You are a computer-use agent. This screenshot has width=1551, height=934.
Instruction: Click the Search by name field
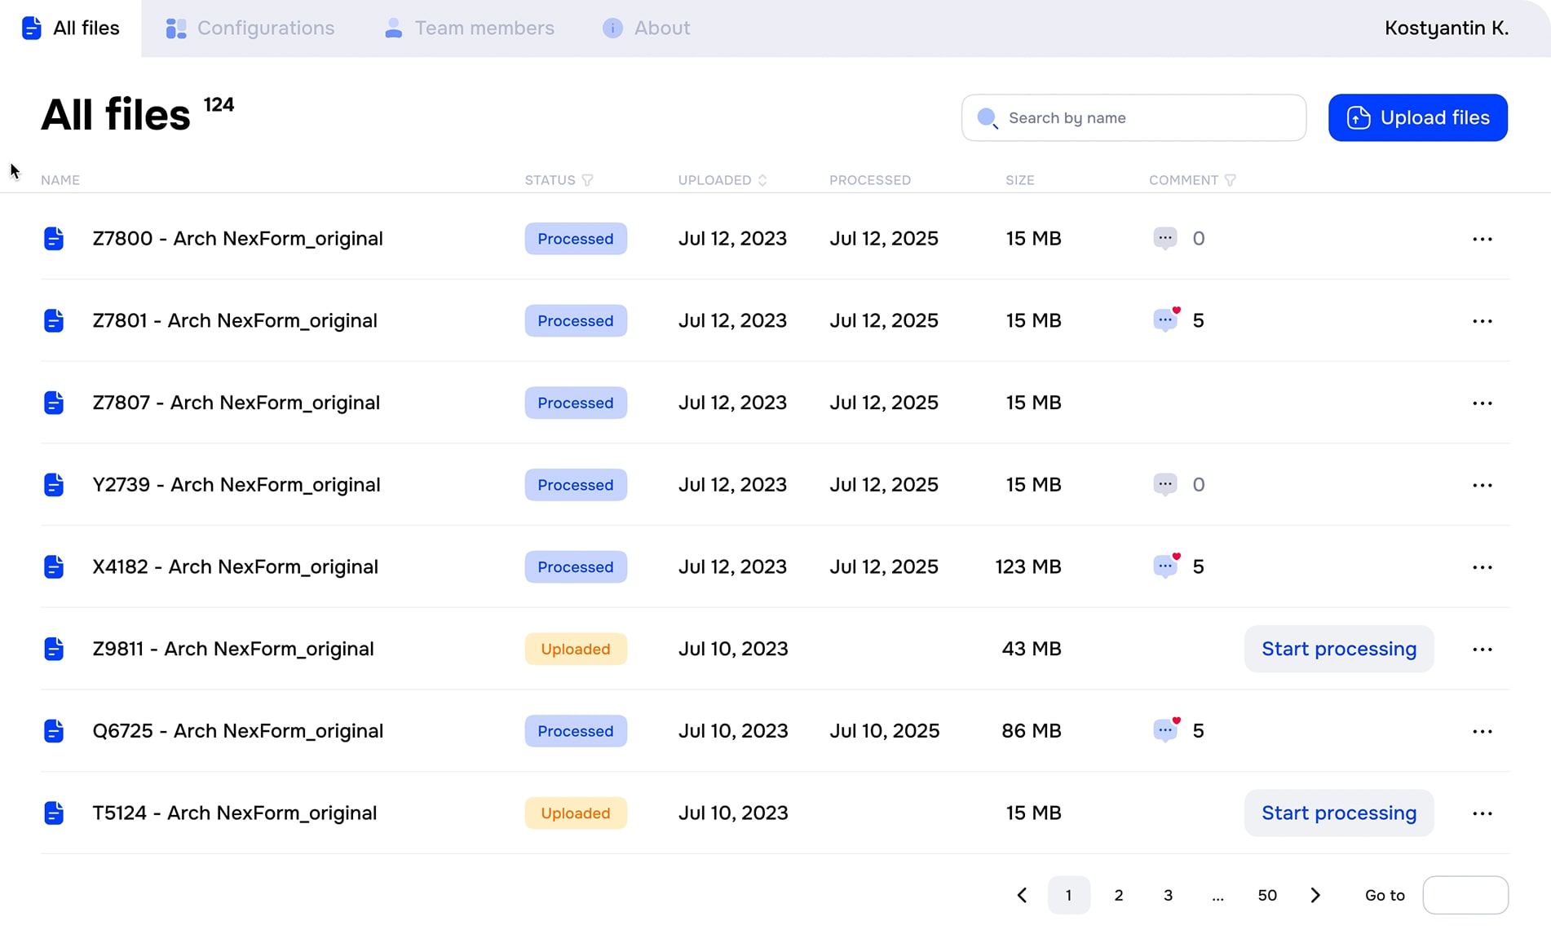pyautogui.click(x=1133, y=117)
